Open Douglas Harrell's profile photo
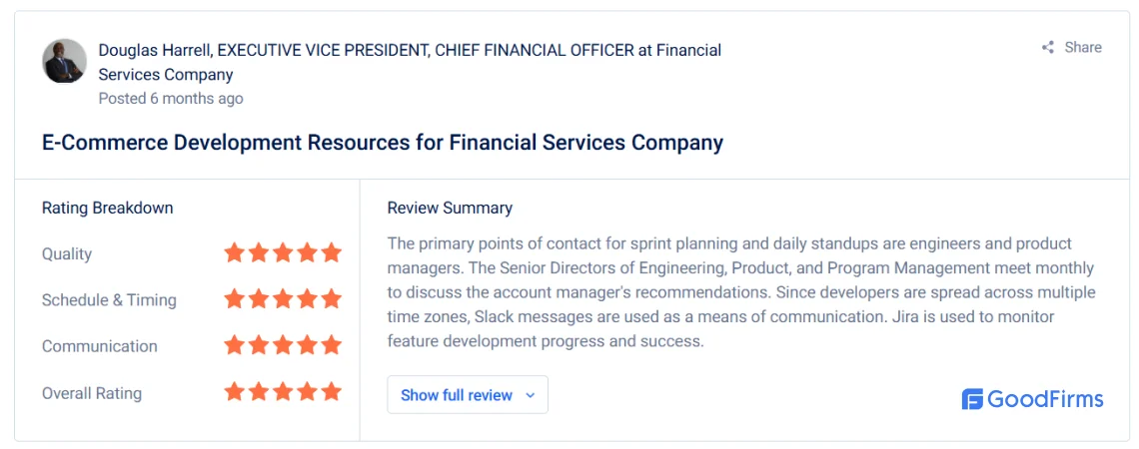 65,61
